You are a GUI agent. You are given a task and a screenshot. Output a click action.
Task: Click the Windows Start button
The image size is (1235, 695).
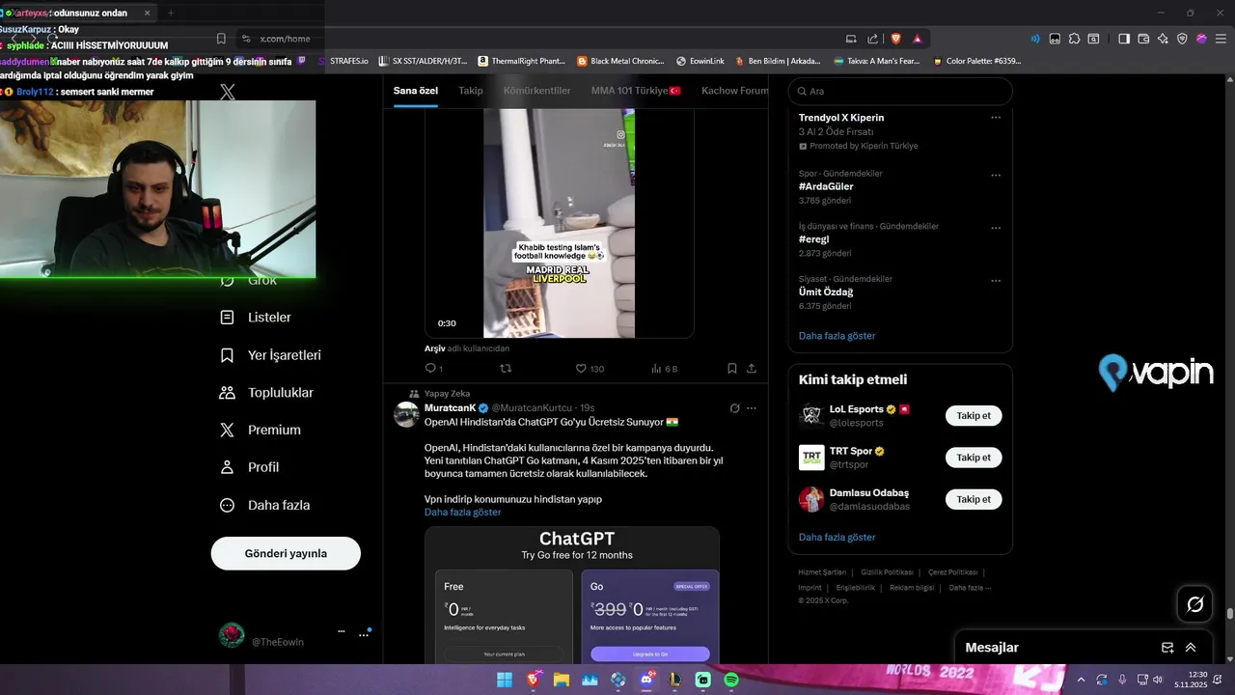(505, 680)
